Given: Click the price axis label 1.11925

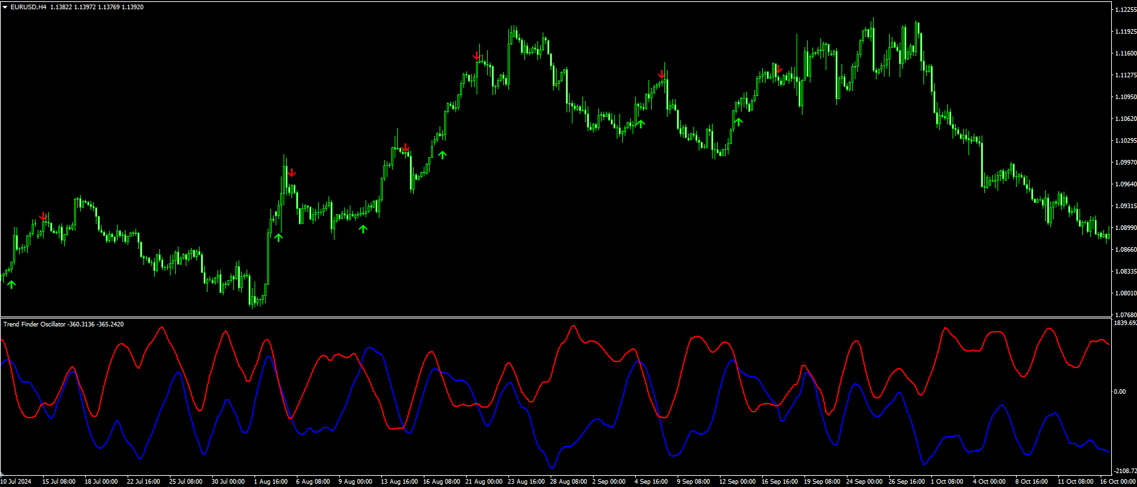Looking at the screenshot, I should tap(1126, 32).
